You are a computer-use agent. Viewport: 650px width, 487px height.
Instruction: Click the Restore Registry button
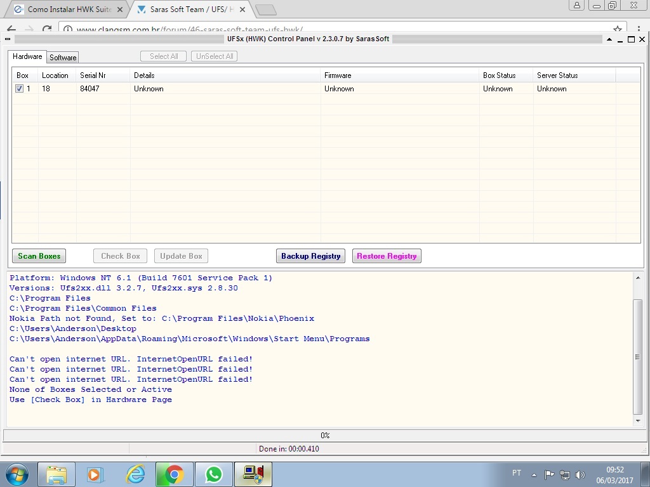coord(387,256)
